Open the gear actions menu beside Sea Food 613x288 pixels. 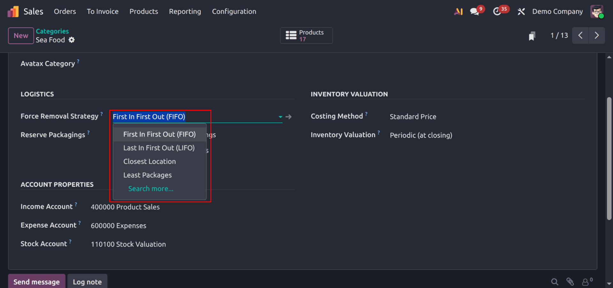72,40
